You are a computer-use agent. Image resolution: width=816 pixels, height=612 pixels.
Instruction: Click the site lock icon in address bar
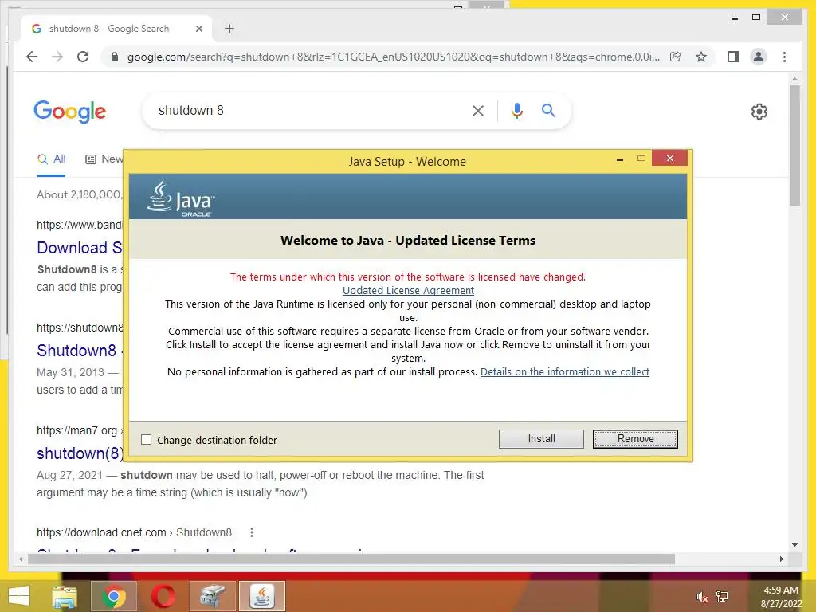coord(115,57)
